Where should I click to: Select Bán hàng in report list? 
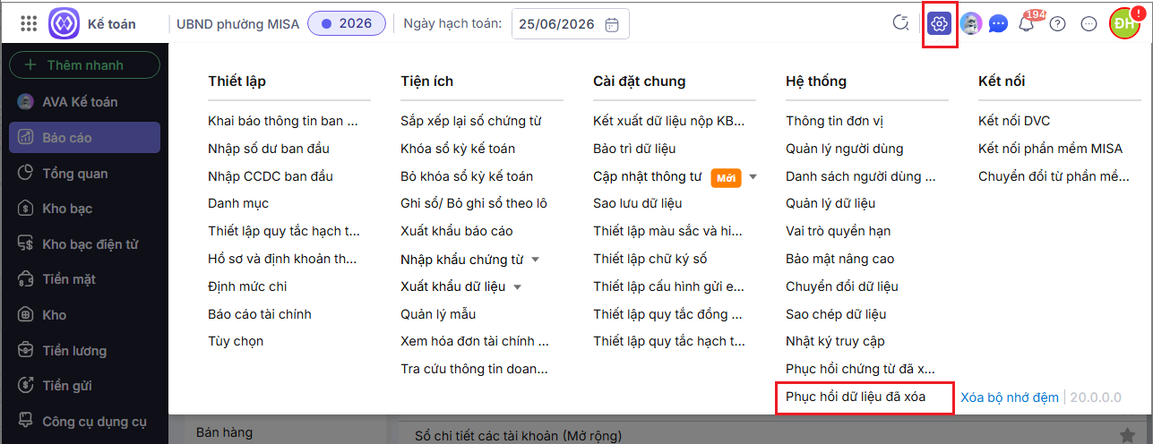coord(224,432)
